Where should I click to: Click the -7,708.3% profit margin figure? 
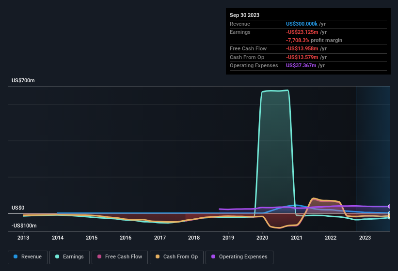click(298, 40)
